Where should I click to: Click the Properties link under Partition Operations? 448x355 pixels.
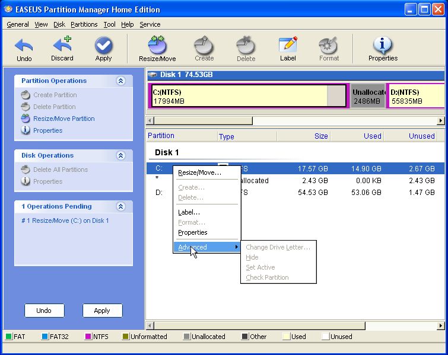point(47,130)
